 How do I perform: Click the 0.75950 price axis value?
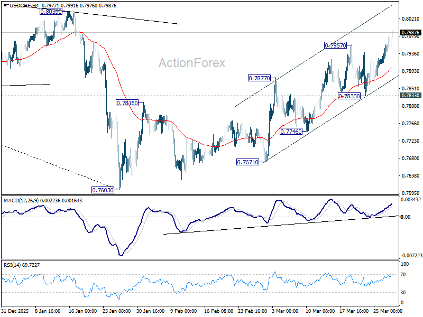(x=411, y=193)
